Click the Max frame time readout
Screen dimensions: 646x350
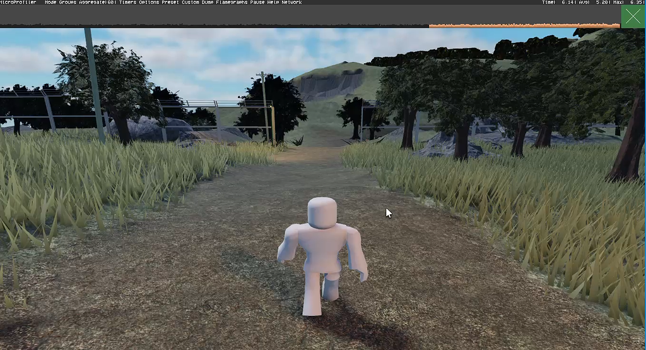pyautogui.click(x=630, y=2)
